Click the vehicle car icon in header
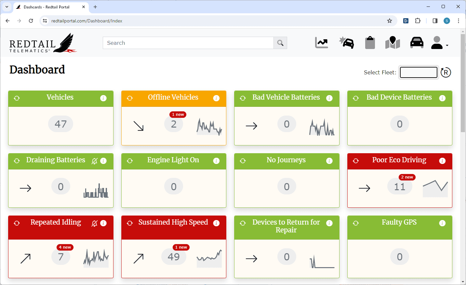Viewport: 466px width, 285px height. pos(417,43)
